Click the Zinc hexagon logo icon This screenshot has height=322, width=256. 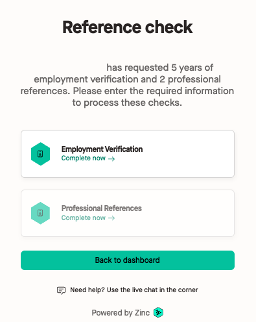click(x=158, y=312)
